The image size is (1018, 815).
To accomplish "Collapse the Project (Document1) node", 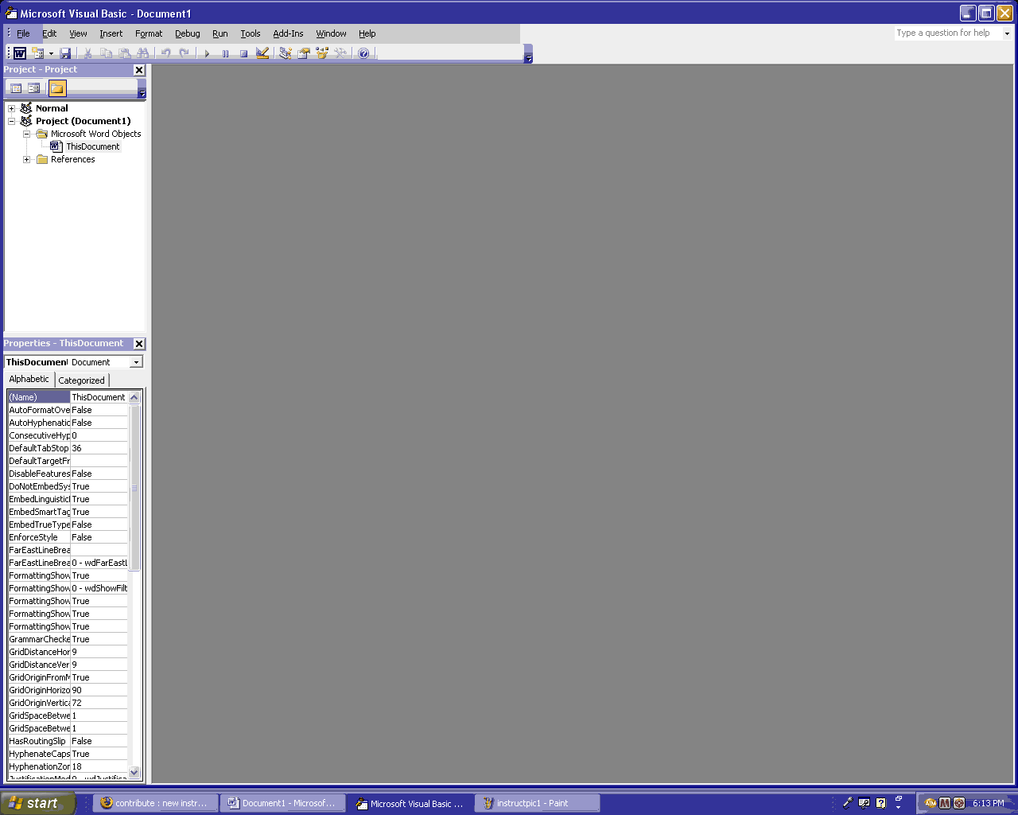I will [11, 121].
